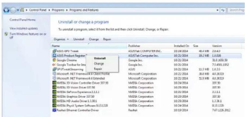
Task: Select NVIDIA 3D Vision Controller Driver 337.50
Action: pos(82,83)
